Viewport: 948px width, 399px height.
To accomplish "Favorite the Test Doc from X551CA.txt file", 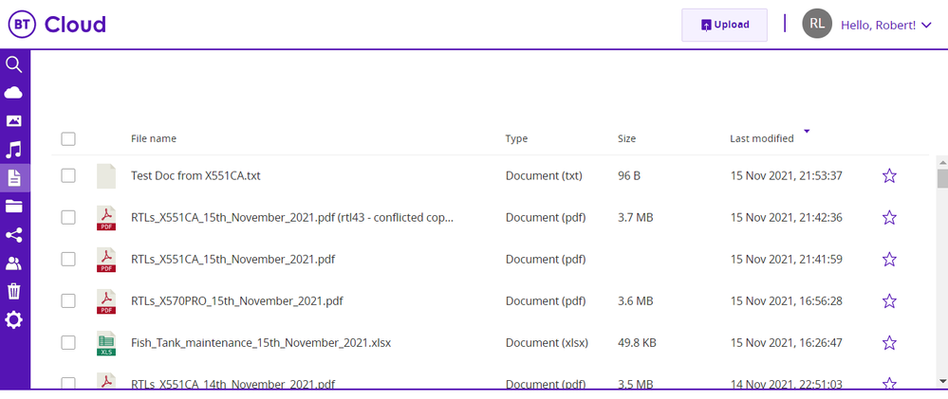I will click(x=889, y=175).
